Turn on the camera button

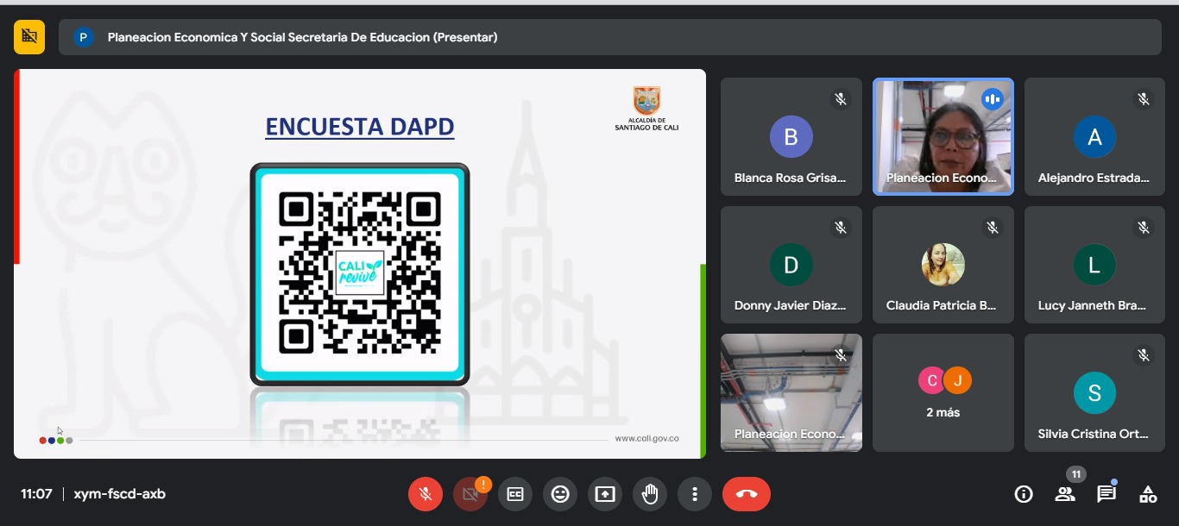pyautogui.click(x=470, y=494)
